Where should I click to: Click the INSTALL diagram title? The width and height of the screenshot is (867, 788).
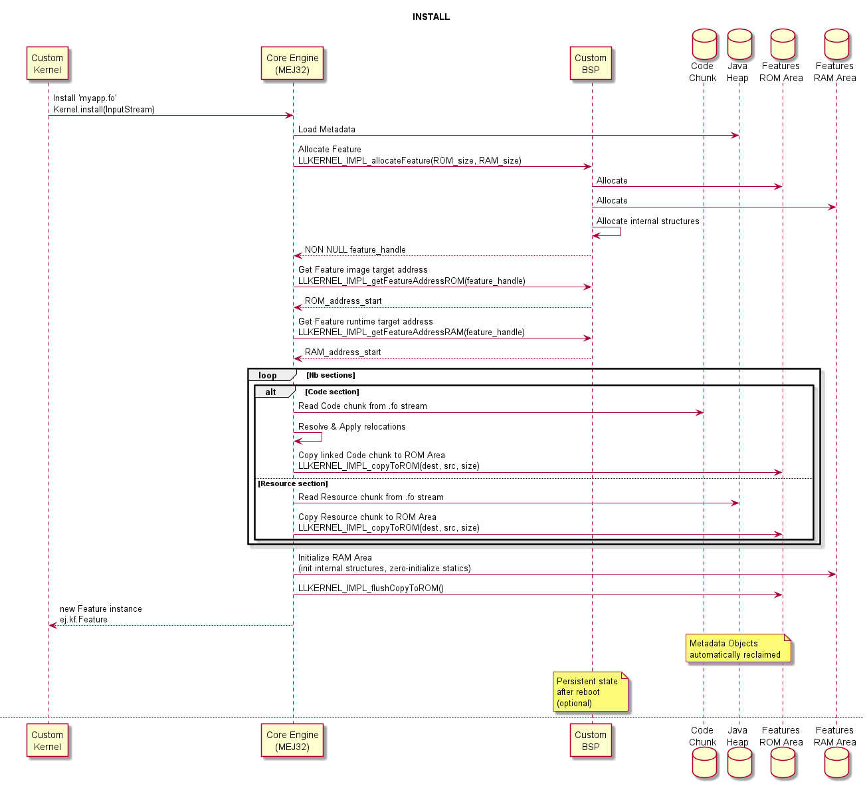click(431, 17)
